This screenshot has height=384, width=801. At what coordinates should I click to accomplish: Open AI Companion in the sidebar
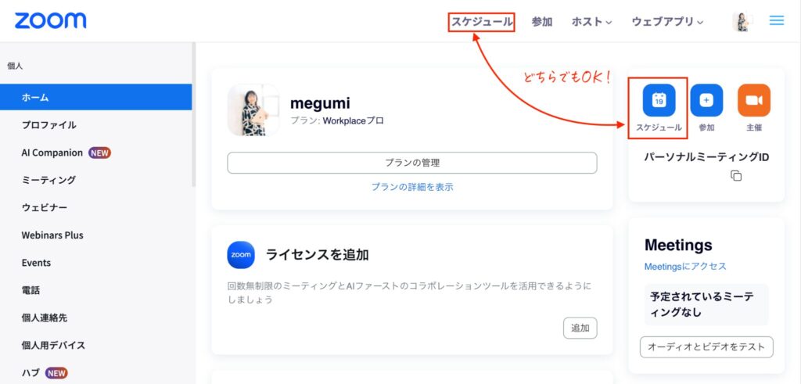click(52, 153)
